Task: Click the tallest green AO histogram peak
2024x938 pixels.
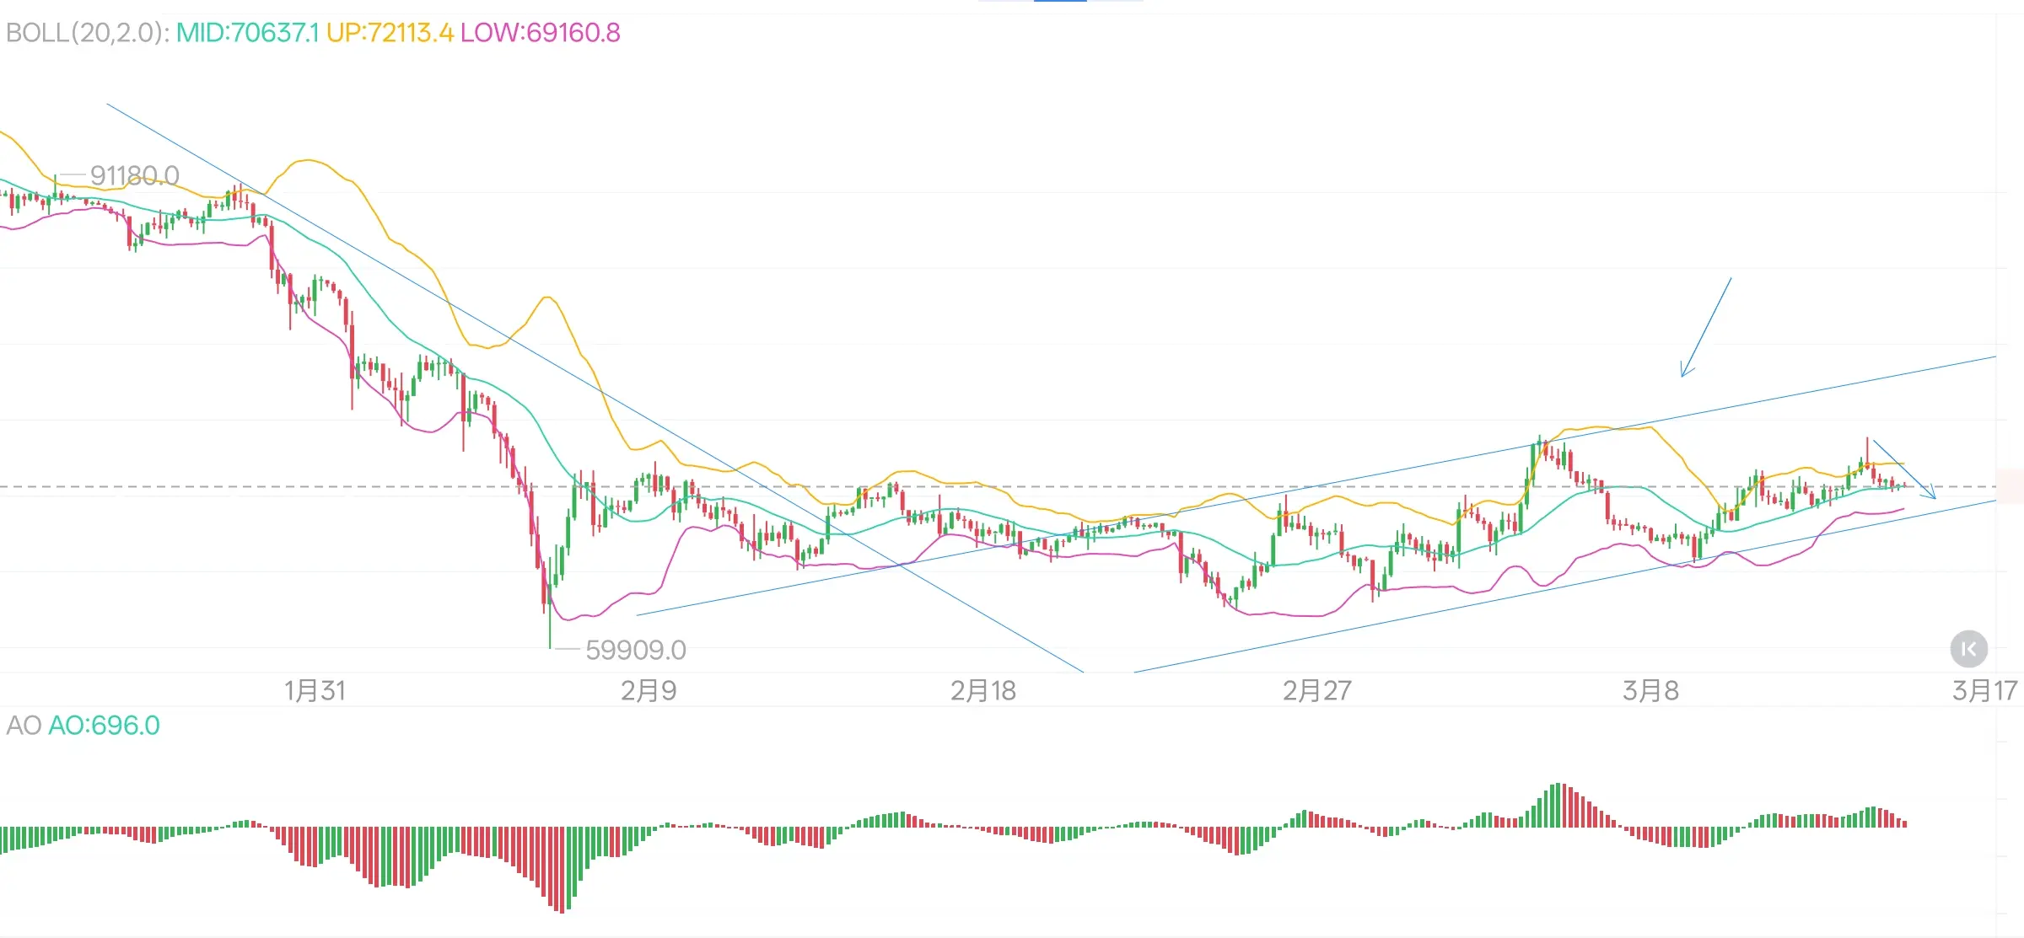Action: point(1559,805)
